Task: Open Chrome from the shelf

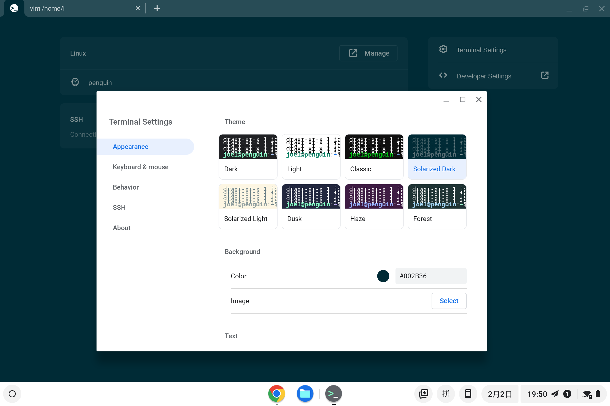Action: click(276, 393)
